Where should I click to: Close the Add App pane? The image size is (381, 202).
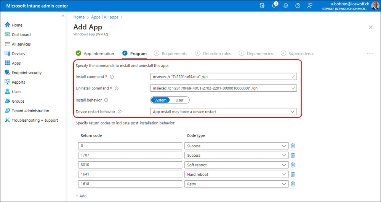(371, 27)
